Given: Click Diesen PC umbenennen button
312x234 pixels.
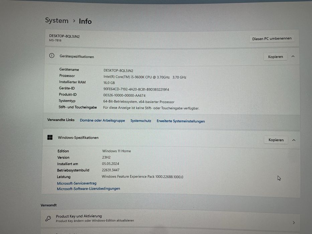Looking at the screenshot, I should coord(272,38).
